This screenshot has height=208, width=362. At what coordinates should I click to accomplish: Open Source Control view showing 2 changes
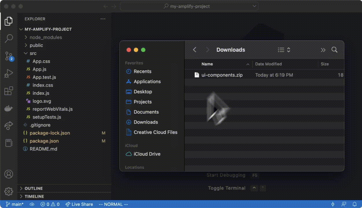coord(9,56)
